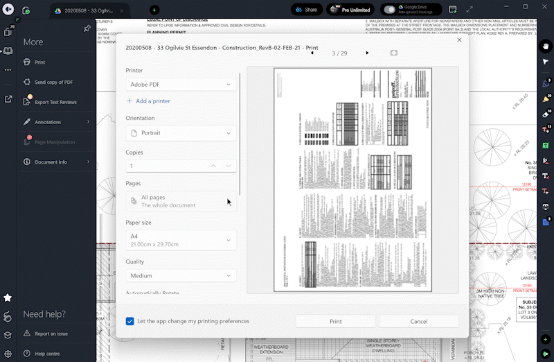Open the graduation cap tutorials icon
This screenshot has height=362, width=554.
click(x=8, y=335)
